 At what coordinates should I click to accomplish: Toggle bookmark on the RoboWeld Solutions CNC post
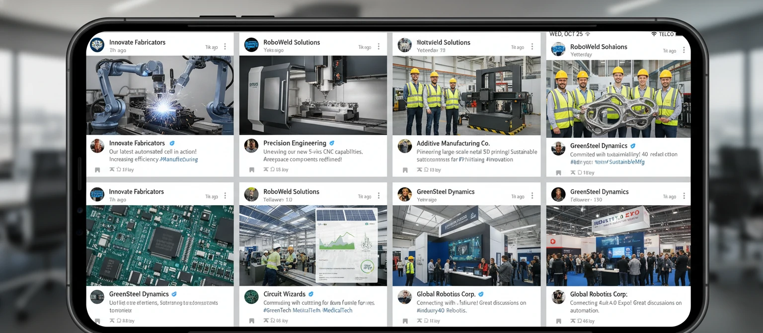coord(252,169)
